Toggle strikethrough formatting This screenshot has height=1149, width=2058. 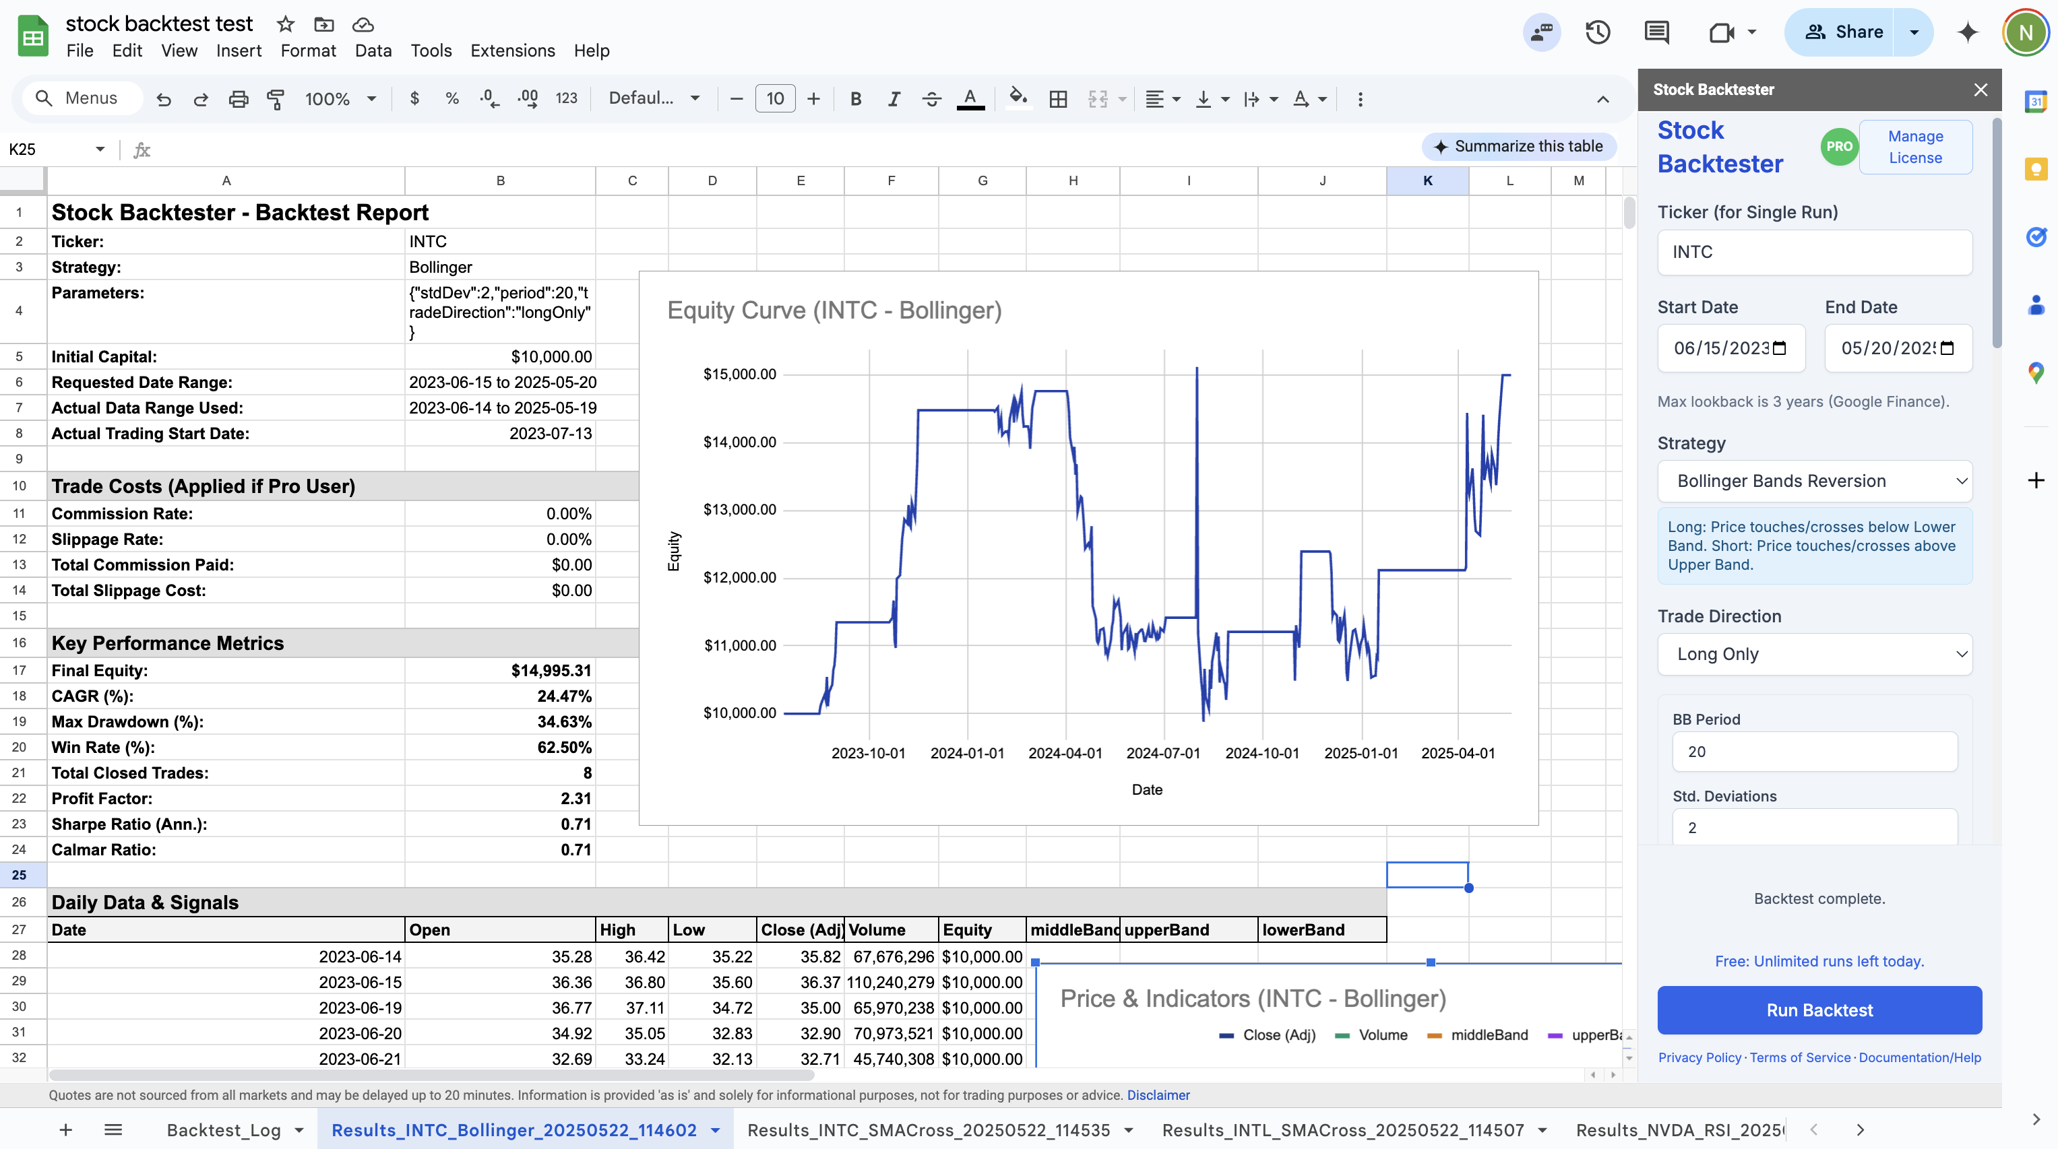[931, 99]
